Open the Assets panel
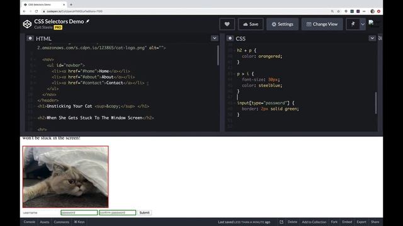Screen dimensions: 403x226 tap(45, 222)
